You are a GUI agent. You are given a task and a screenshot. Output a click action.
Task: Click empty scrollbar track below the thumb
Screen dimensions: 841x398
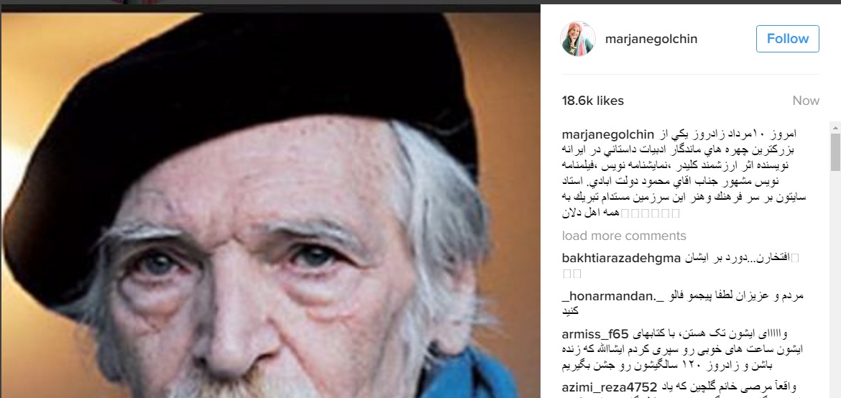coord(835,284)
